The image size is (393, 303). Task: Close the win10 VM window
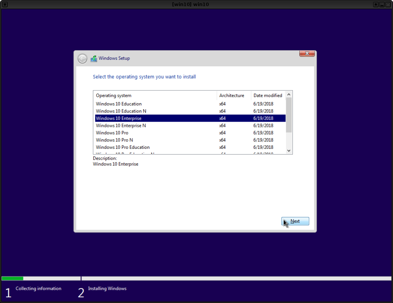388,5
